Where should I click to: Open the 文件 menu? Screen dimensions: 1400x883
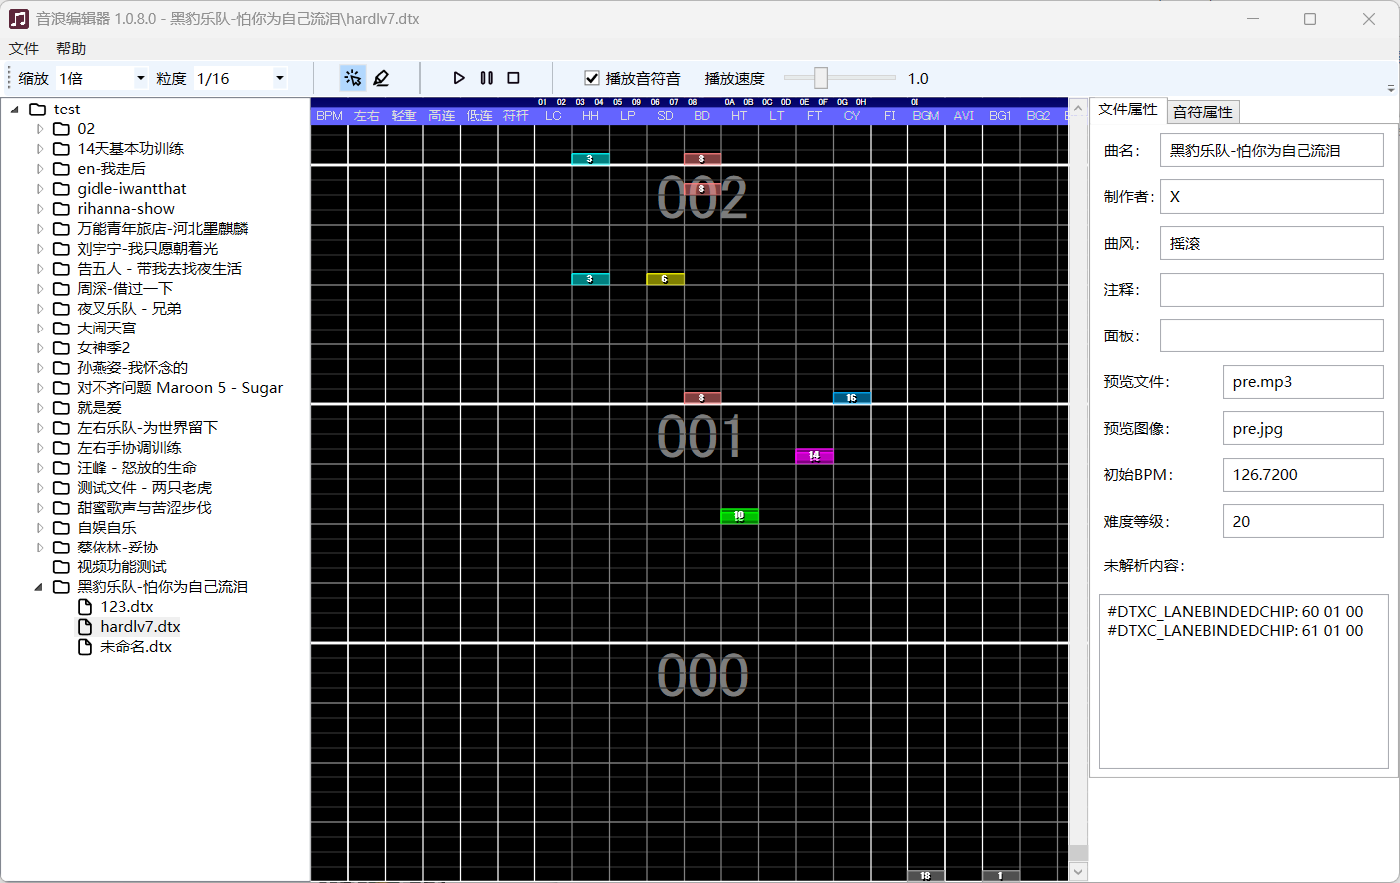24,48
